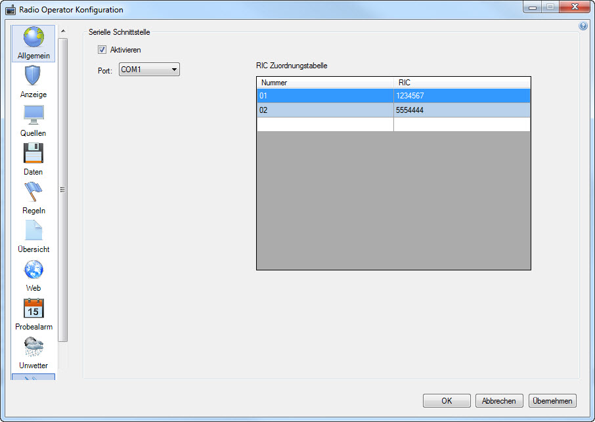Close the Radio Operator Konfiguration window
The height and width of the screenshot is (422, 595).
575,7
